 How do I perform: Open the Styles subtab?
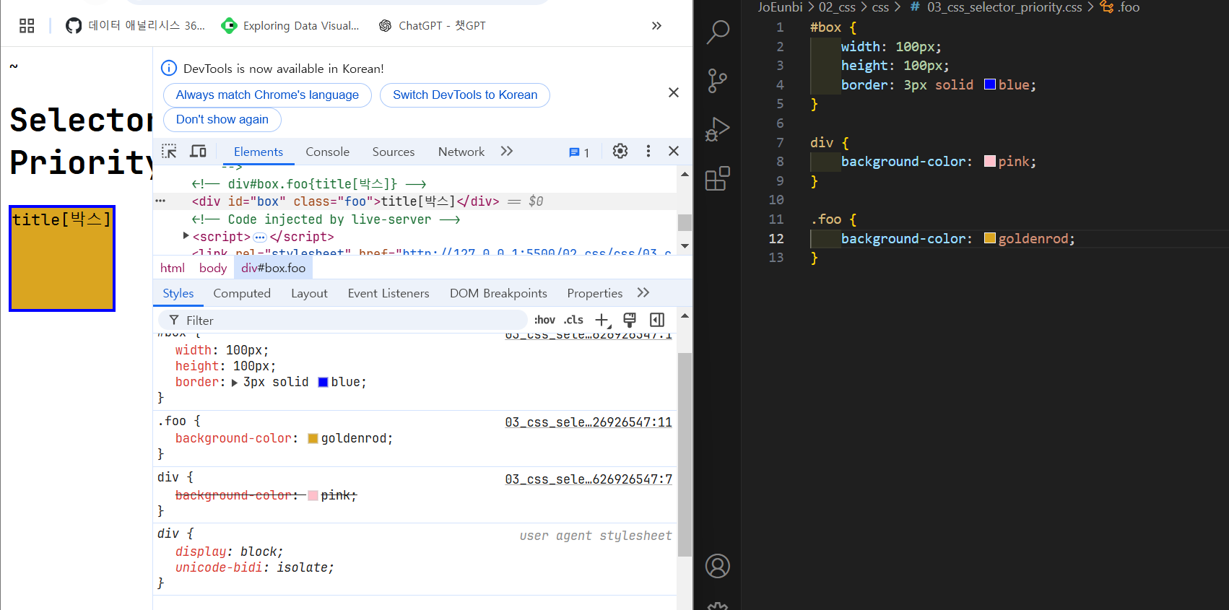(x=178, y=294)
